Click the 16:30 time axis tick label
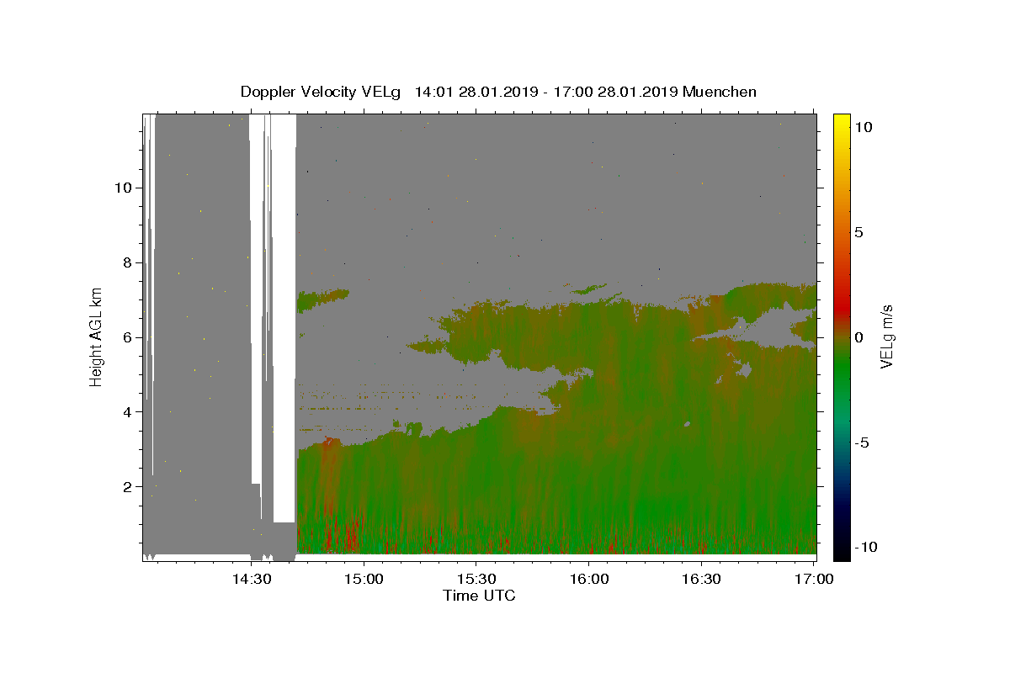 [701, 580]
